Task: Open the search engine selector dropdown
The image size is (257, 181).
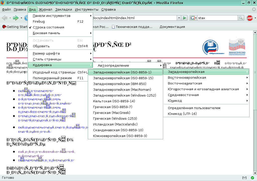Action: pyautogui.click(x=196, y=18)
